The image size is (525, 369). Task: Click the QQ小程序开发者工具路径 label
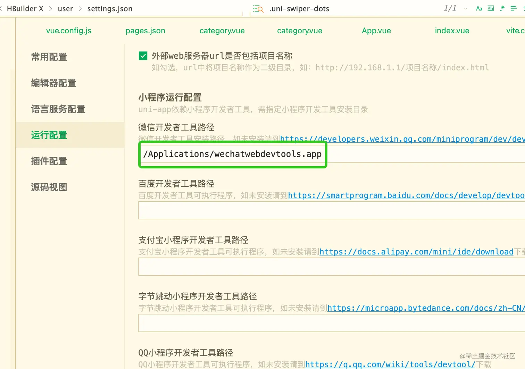click(x=186, y=353)
